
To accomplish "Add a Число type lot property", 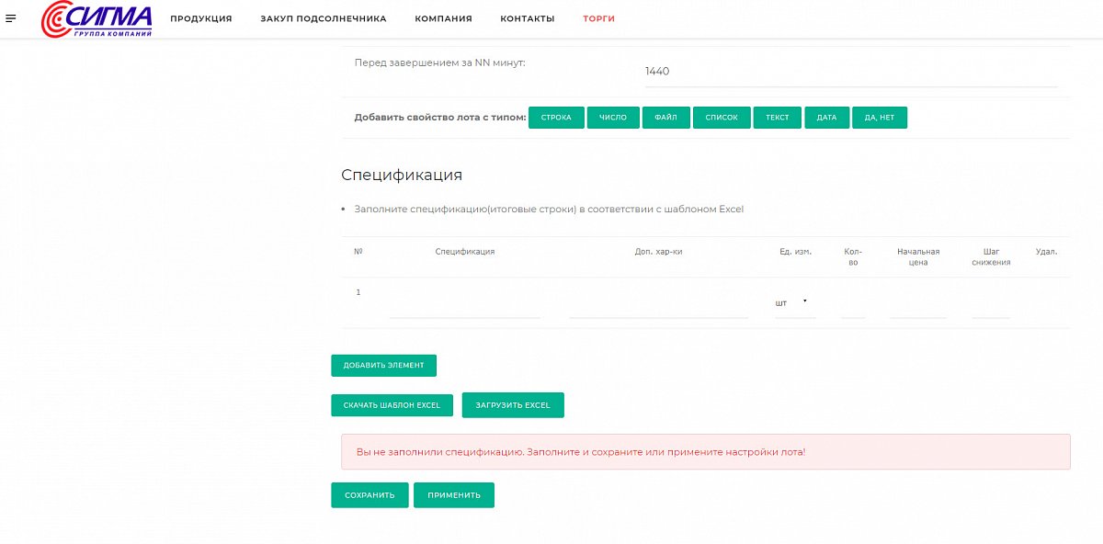I will coord(613,118).
